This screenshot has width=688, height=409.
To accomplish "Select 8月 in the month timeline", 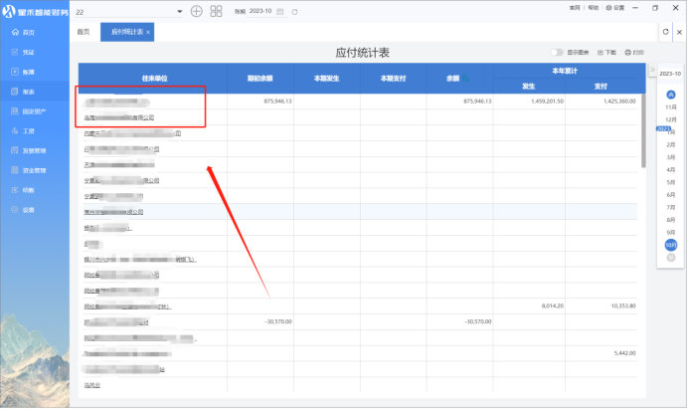I will [671, 220].
